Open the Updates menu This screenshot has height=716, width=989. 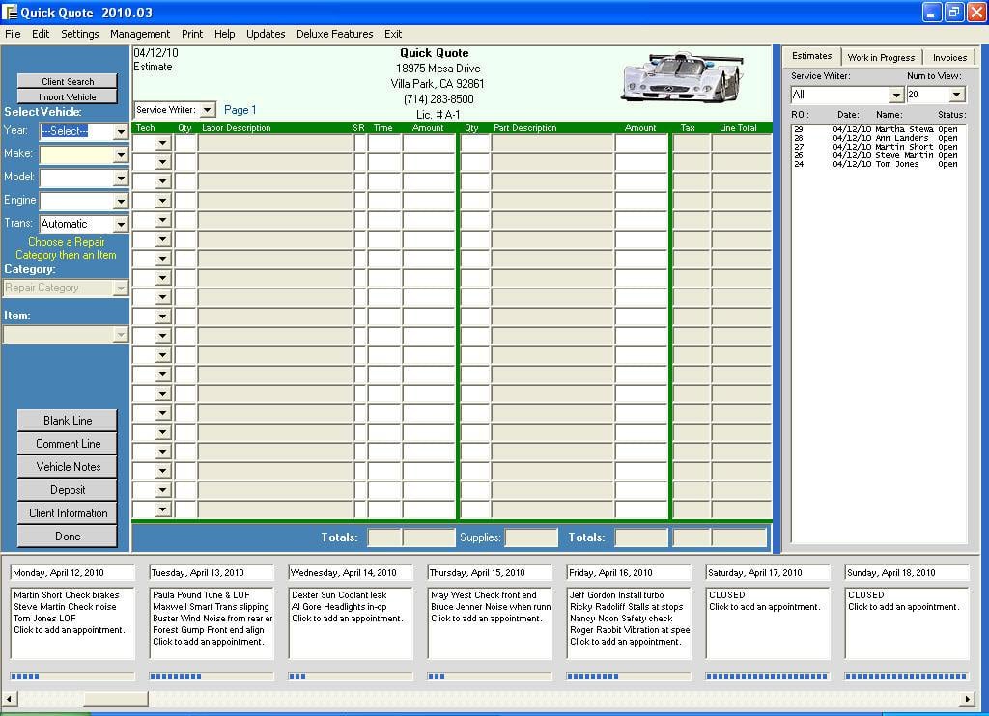click(x=266, y=34)
